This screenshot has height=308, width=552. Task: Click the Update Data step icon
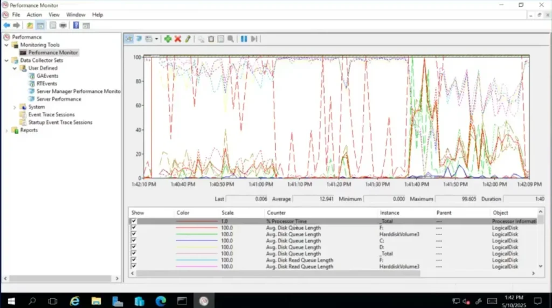tap(254, 39)
